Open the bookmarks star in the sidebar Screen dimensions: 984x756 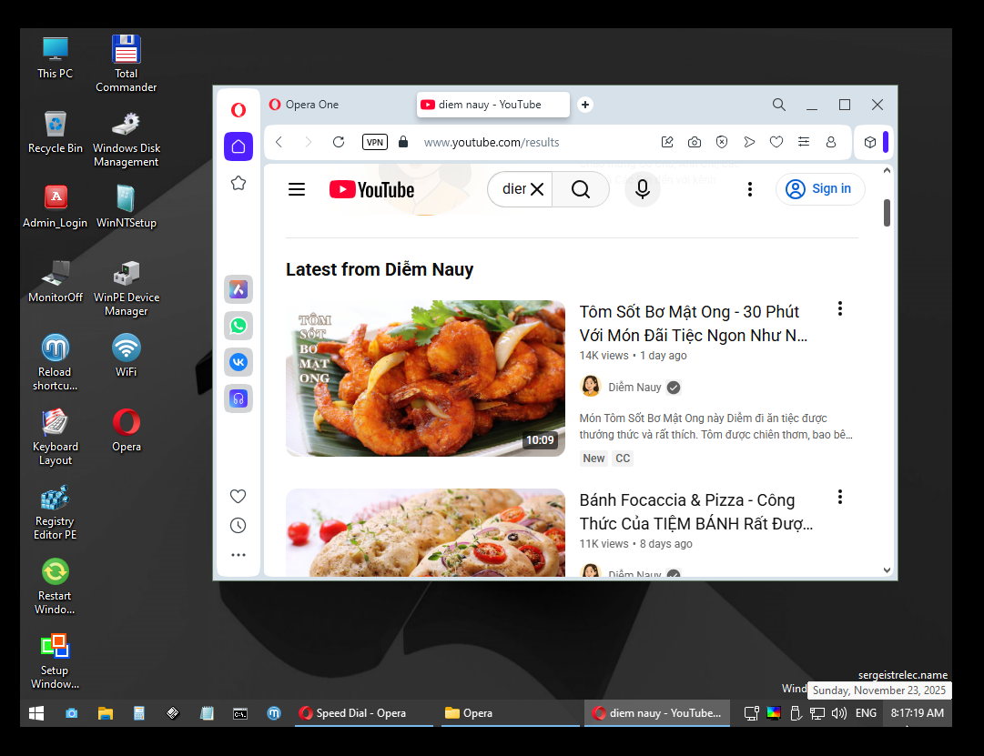click(x=238, y=183)
